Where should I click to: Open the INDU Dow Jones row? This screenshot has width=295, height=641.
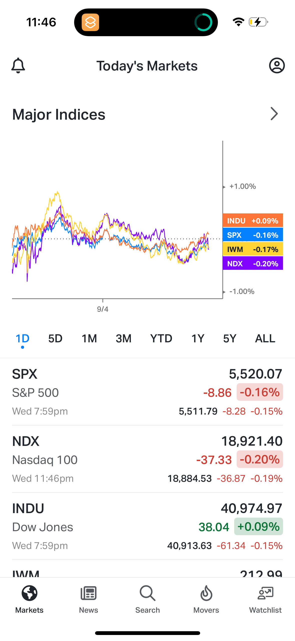pyautogui.click(x=147, y=526)
